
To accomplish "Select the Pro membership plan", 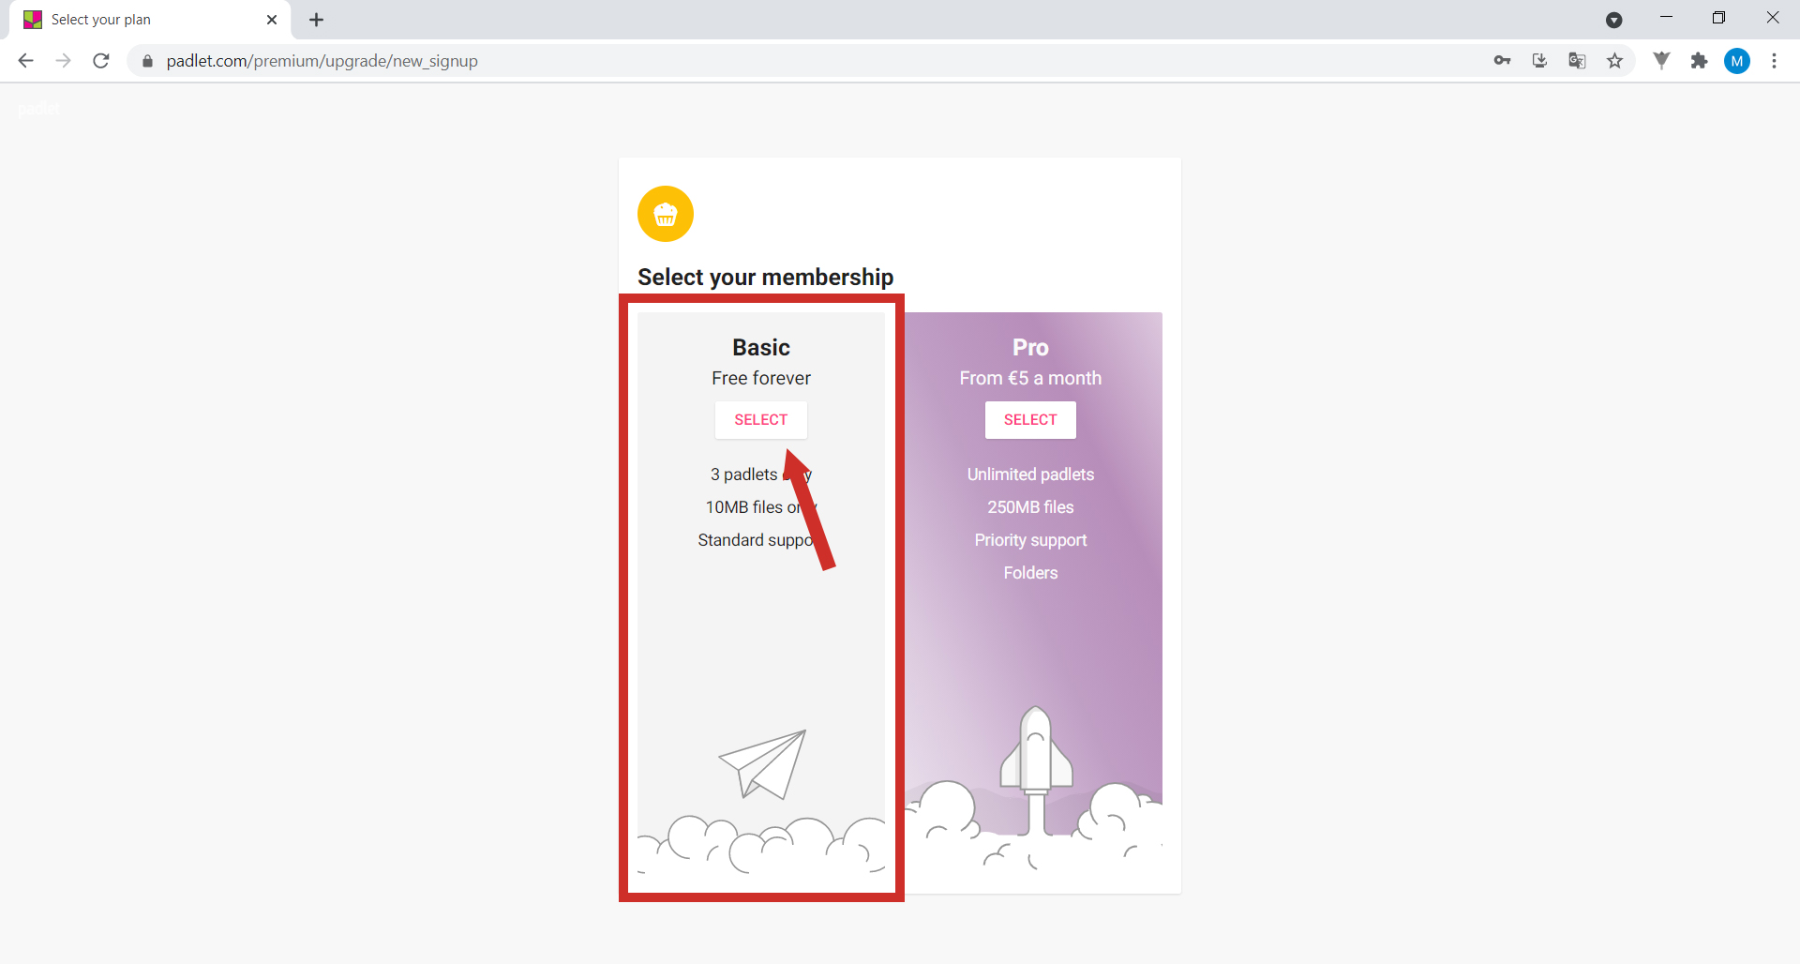I will 1030,420.
